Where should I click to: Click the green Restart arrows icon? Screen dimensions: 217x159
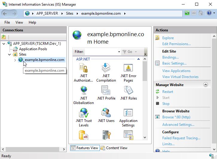click(x=158, y=92)
